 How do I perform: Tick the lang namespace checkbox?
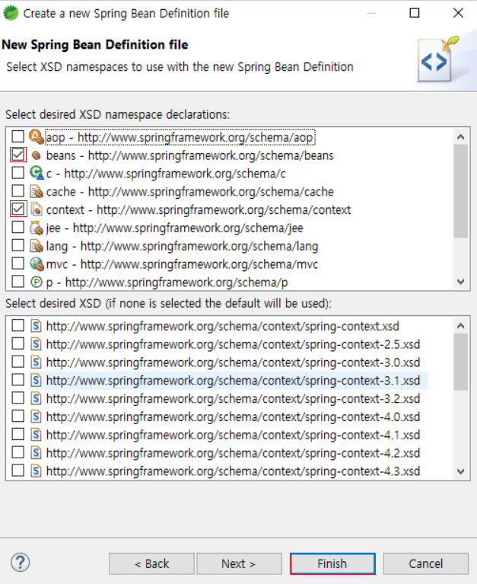(17, 245)
